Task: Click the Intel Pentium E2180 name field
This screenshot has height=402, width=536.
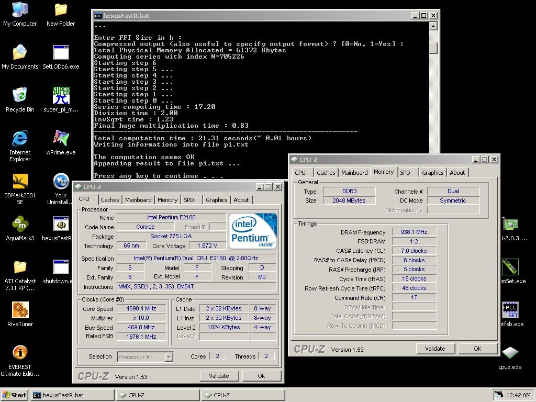Action: (x=171, y=217)
